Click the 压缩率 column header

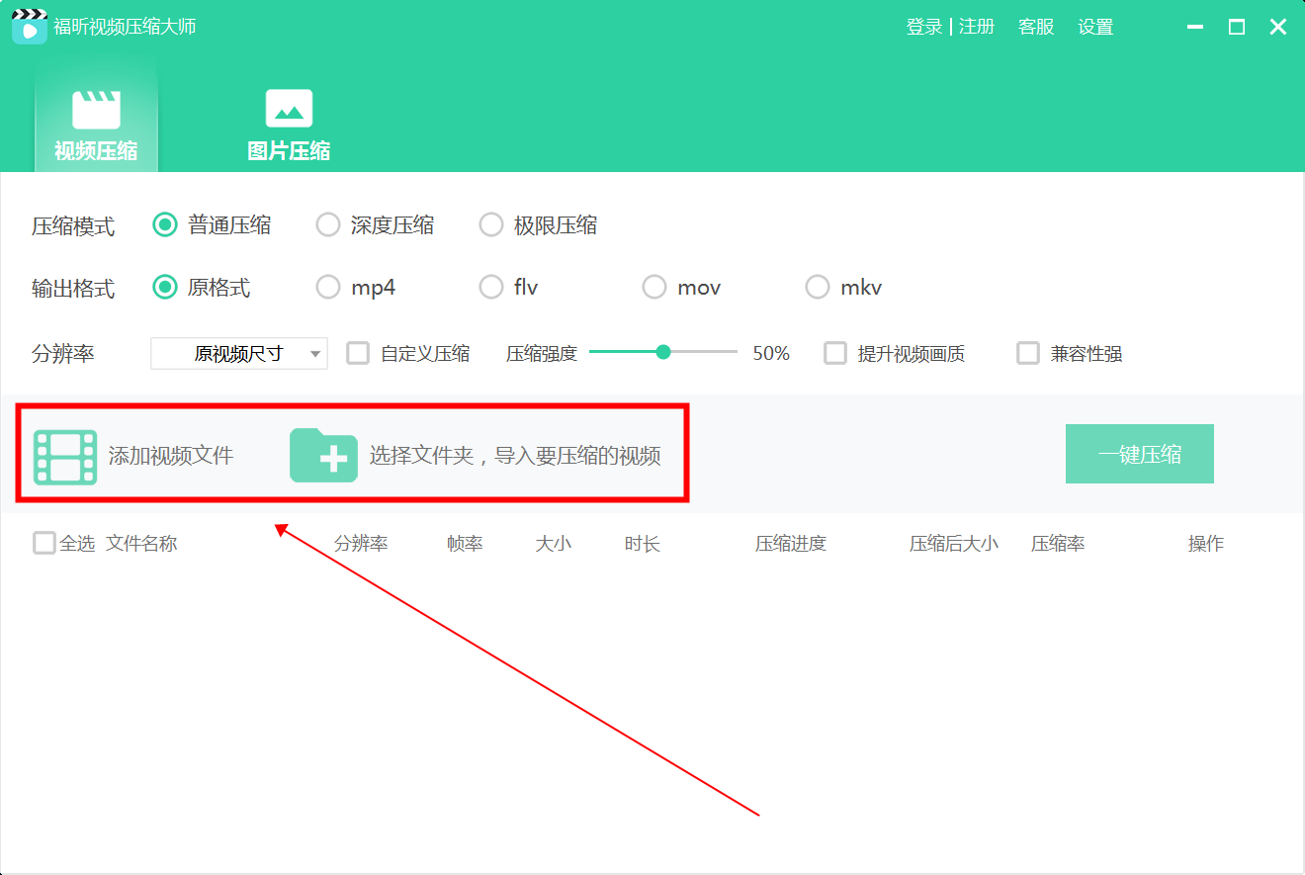pyautogui.click(x=1058, y=543)
